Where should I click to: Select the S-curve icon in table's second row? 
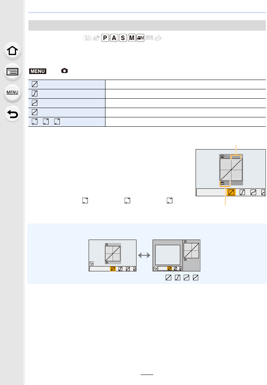pyautogui.click(x=35, y=93)
